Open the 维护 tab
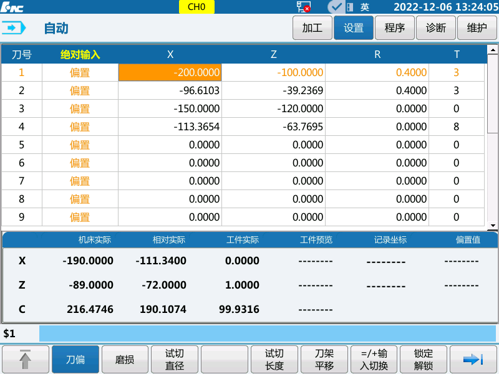The width and height of the screenshot is (499, 374). [x=477, y=27]
